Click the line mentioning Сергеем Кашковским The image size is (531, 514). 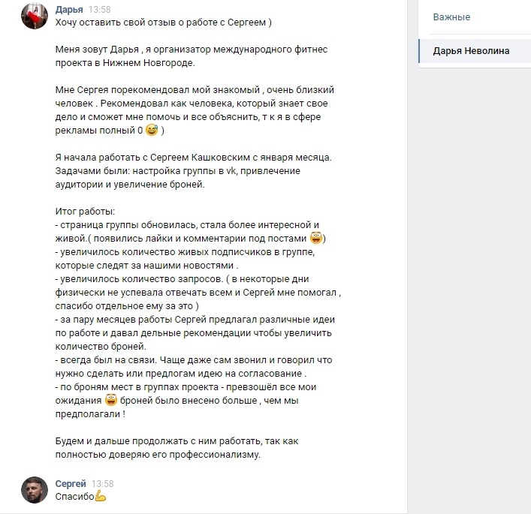[193, 158]
